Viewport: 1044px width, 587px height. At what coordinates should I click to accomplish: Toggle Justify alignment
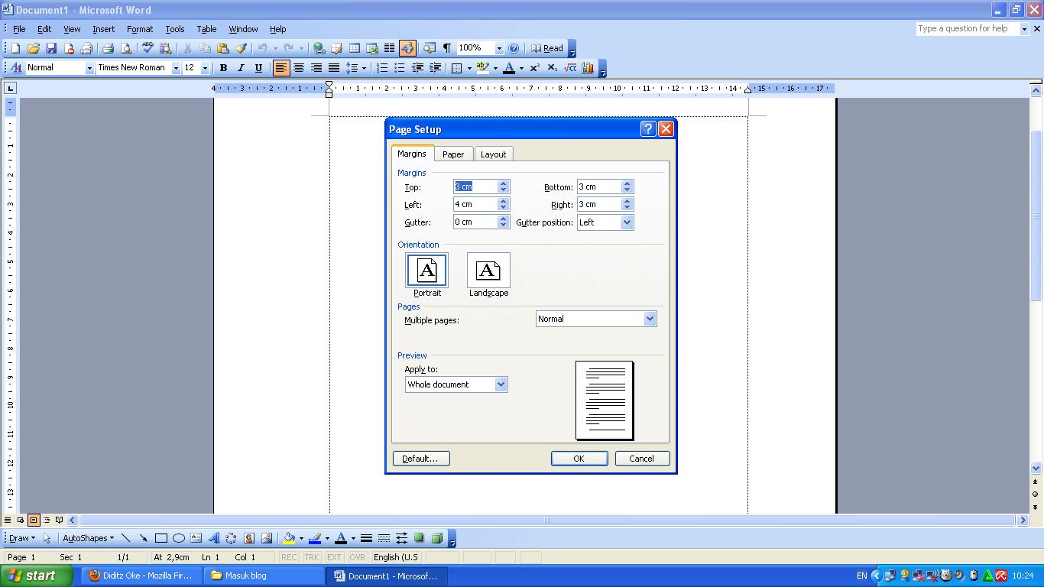click(x=334, y=68)
